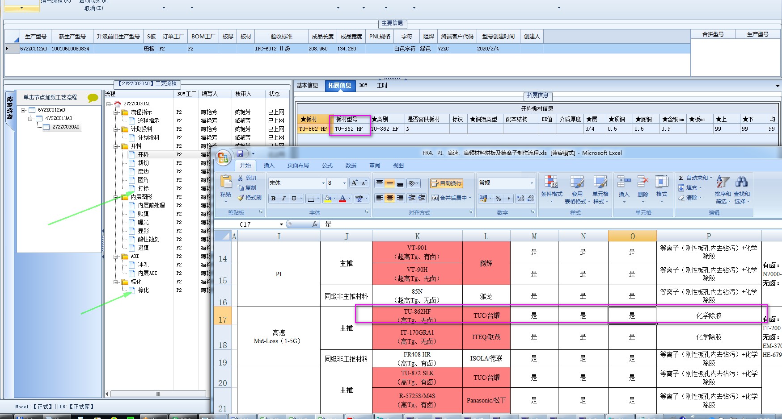
Task: Toggle top vertical alignment
Action: point(379,183)
